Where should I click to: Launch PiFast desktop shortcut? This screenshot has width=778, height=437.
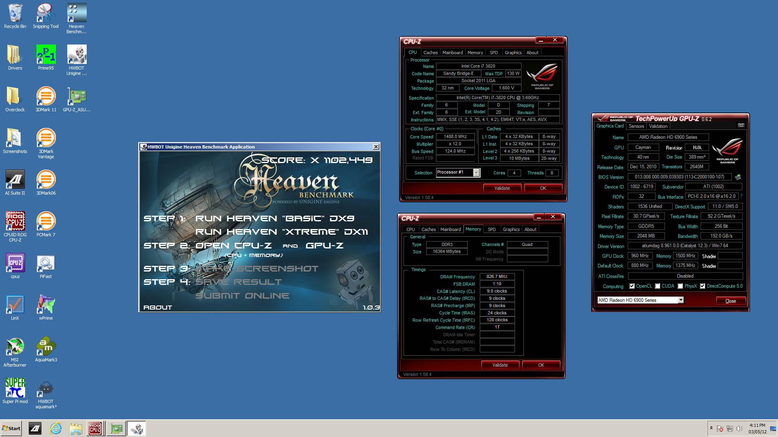[x=46, y=266]
